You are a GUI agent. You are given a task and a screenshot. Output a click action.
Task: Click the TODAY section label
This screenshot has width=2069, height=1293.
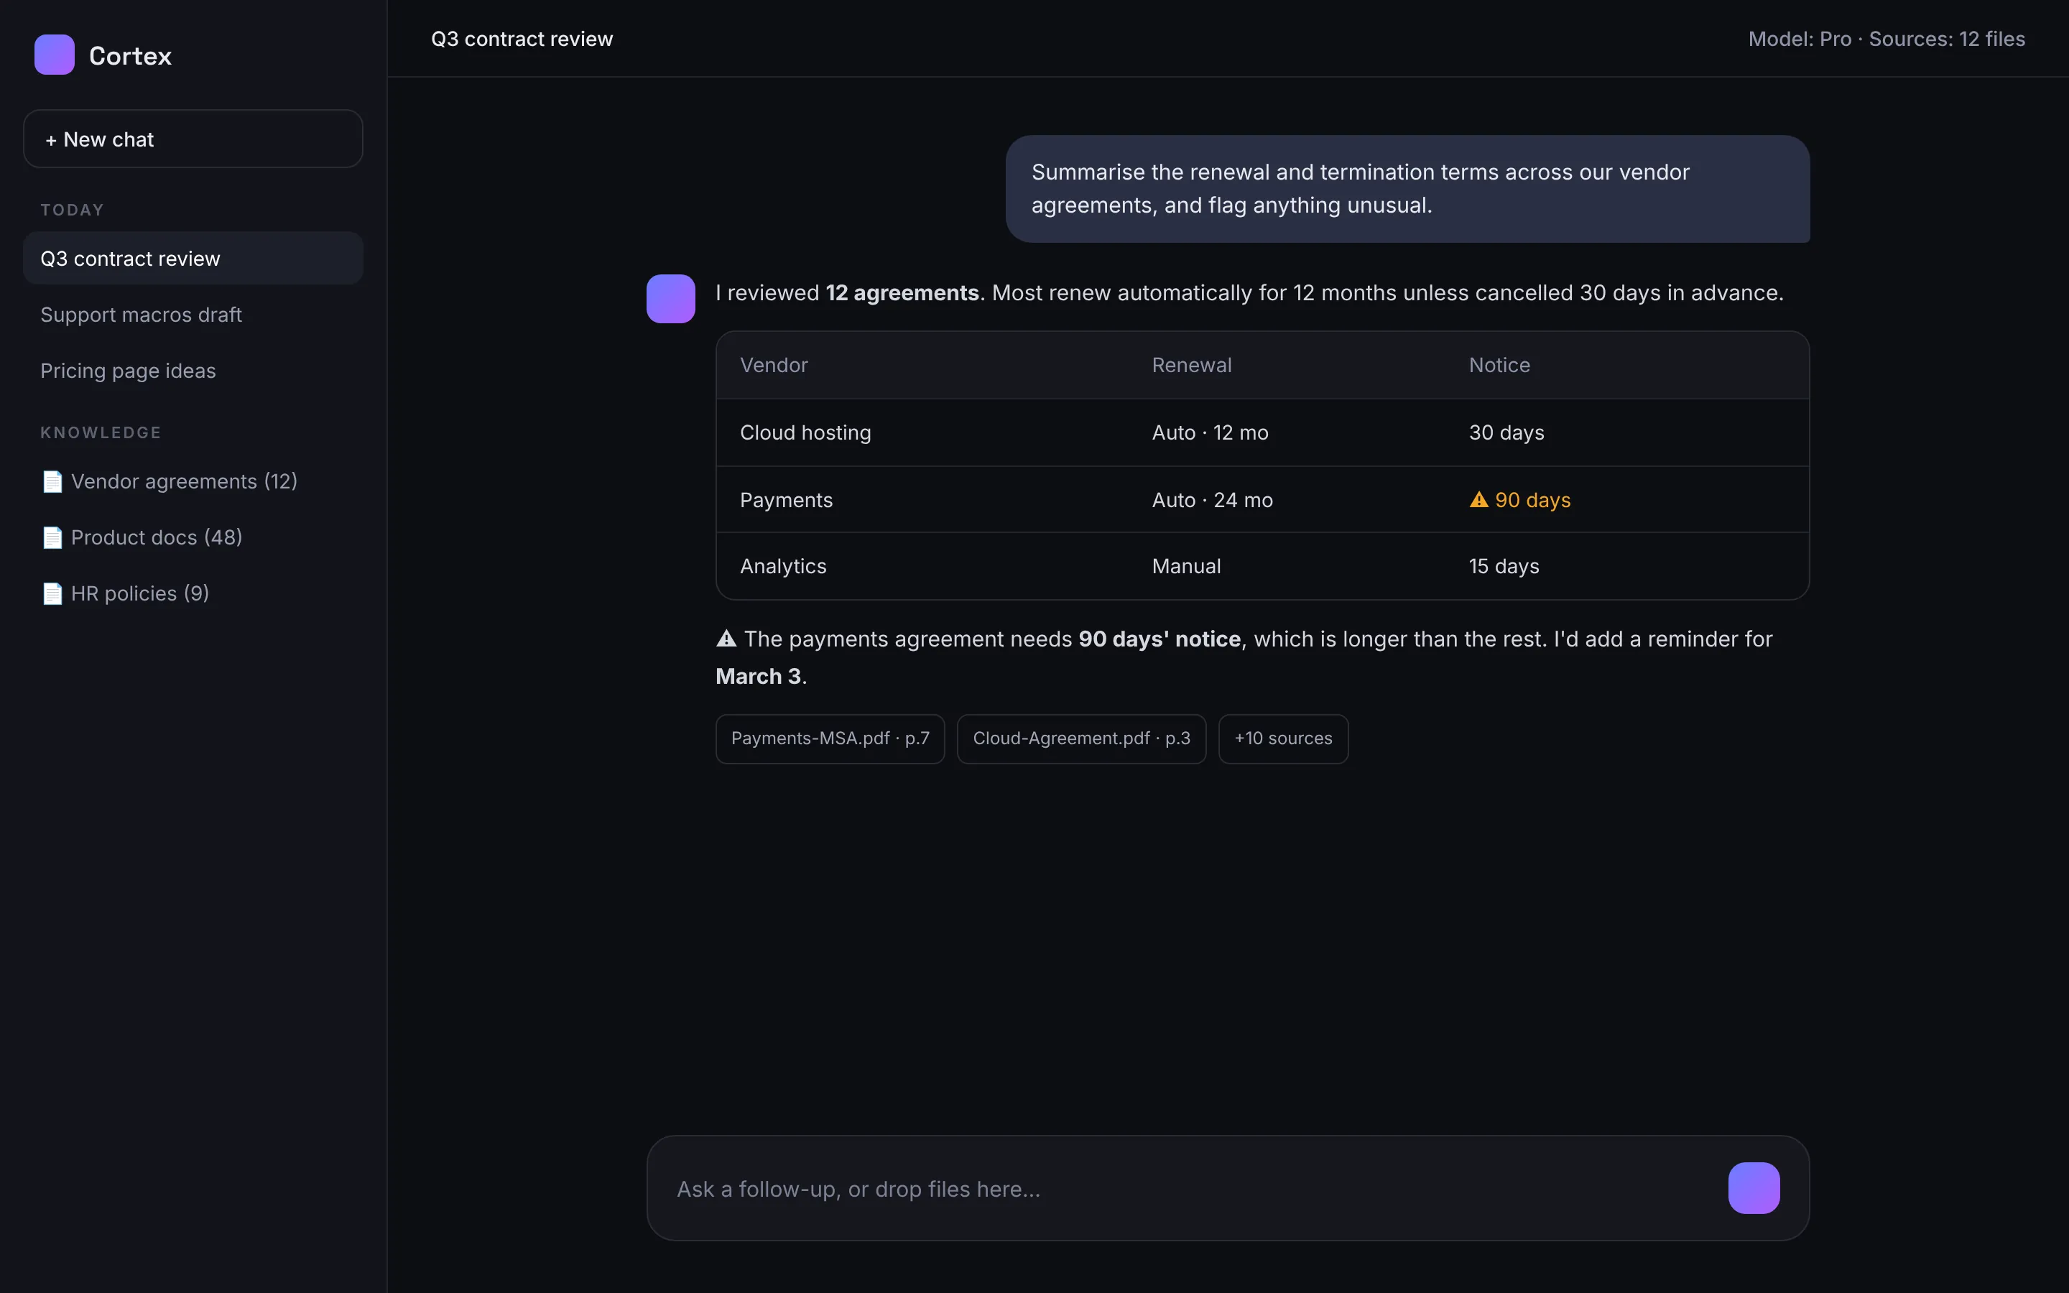[72, 210]
